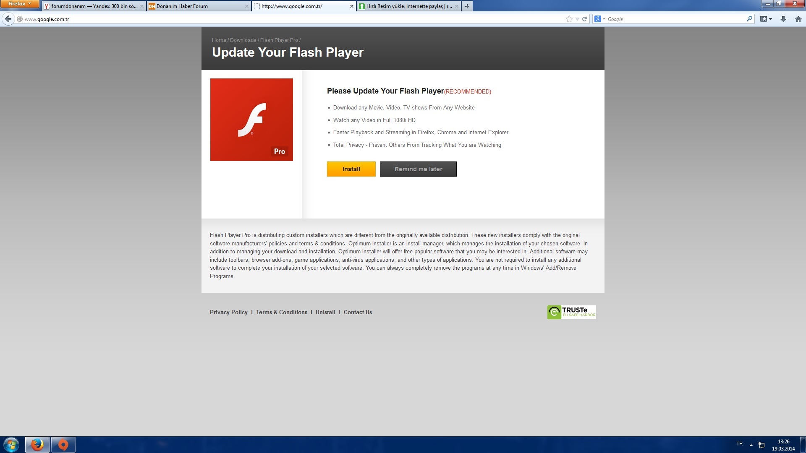Go to the Firefox home page

point(798,19)
